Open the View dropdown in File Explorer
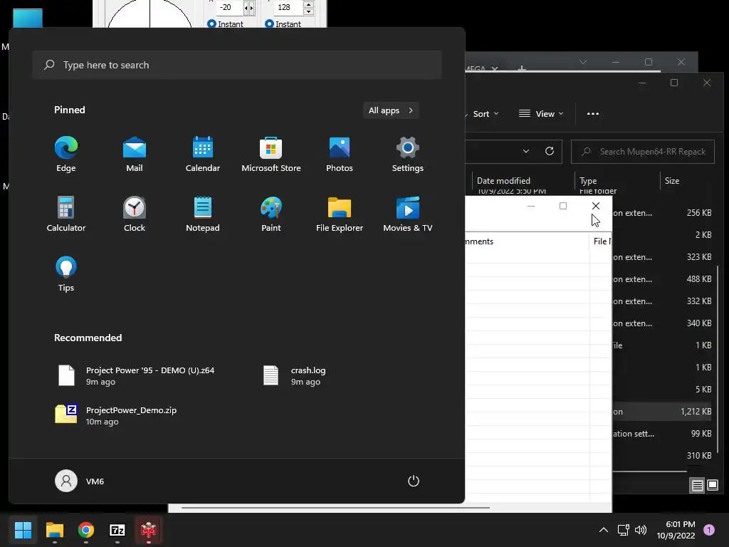The width and height of the screenshot is (729, 547). 541,114
